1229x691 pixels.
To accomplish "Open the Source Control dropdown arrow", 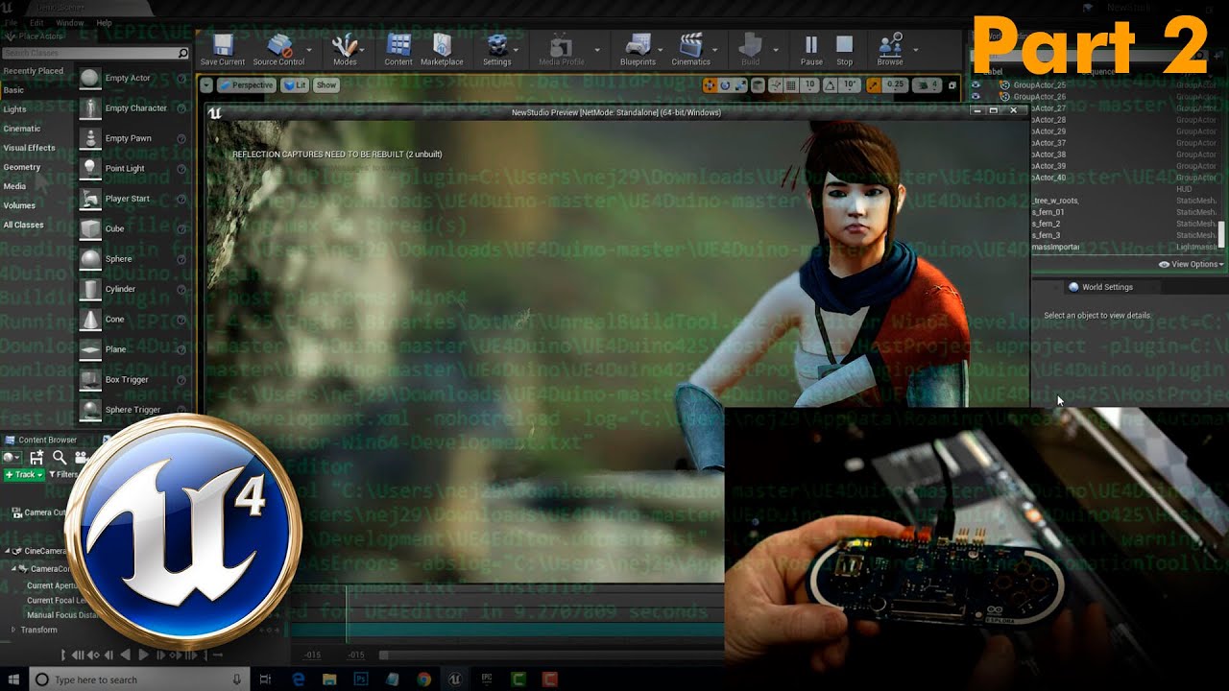I will click(x=309, y=50).
